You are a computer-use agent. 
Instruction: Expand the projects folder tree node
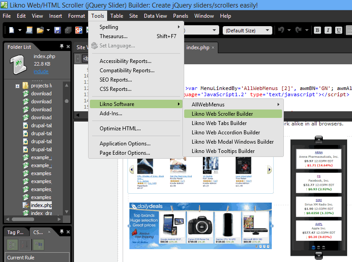(18, 86)
